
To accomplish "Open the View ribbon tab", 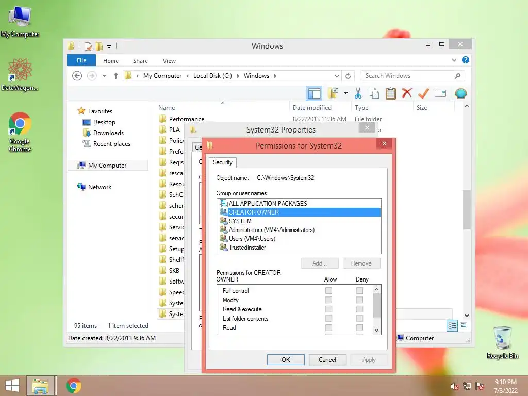I will [x=169, y=61].
